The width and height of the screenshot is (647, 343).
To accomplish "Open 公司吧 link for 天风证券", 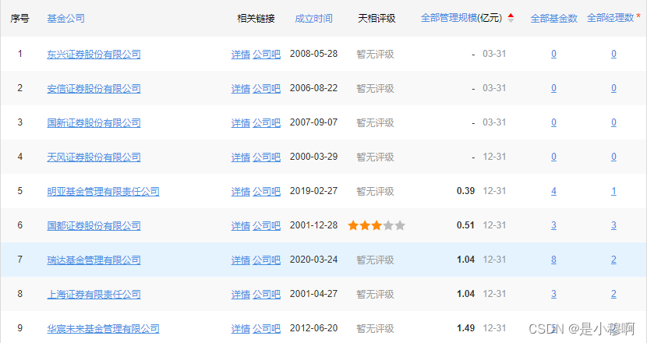I will [x=267, y=157].
